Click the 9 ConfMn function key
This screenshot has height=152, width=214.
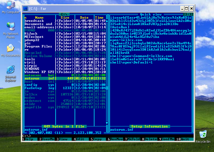click(167, 139)
